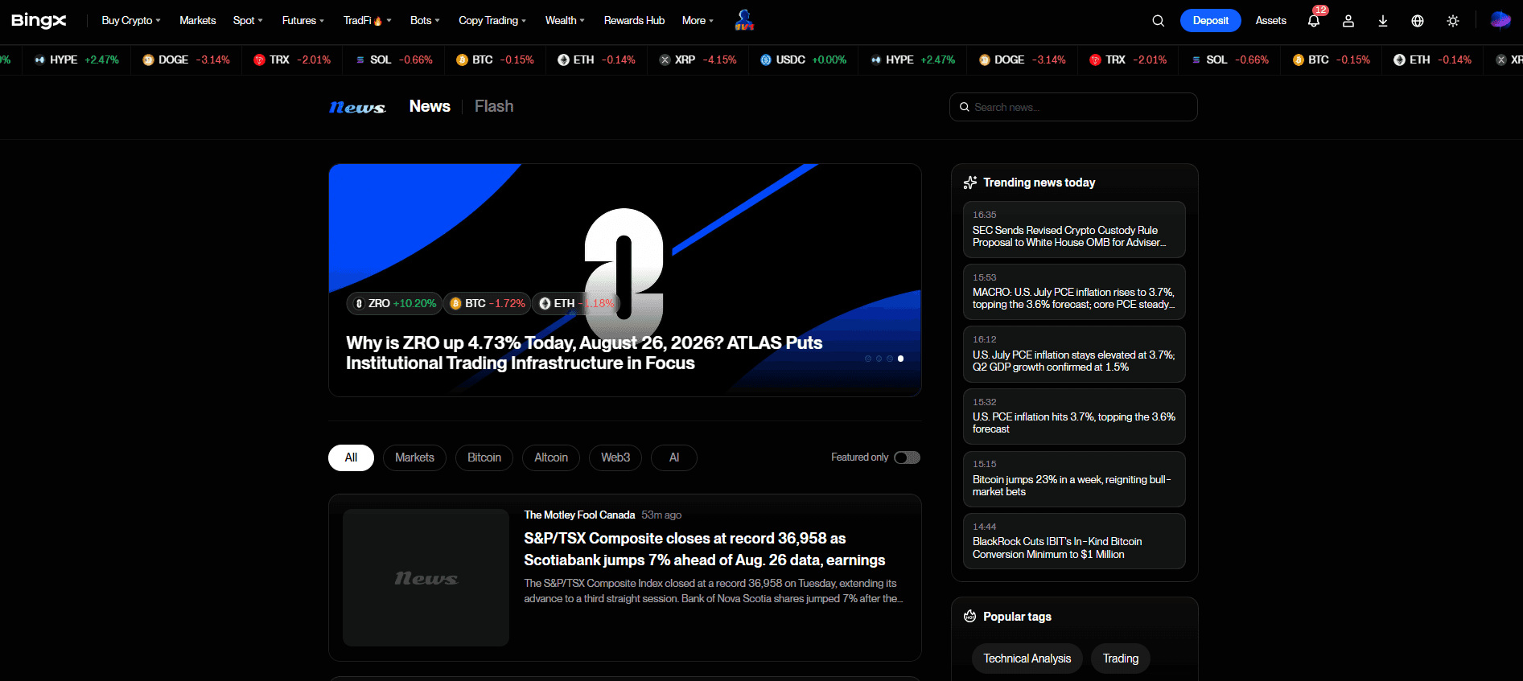Click the first HYPE +2.47% ticker item

coord(77,59)
